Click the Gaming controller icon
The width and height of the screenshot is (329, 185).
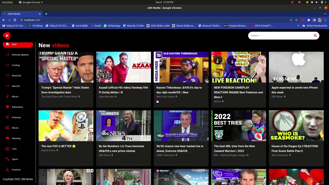pyautogui.click(x=7, y=138)
